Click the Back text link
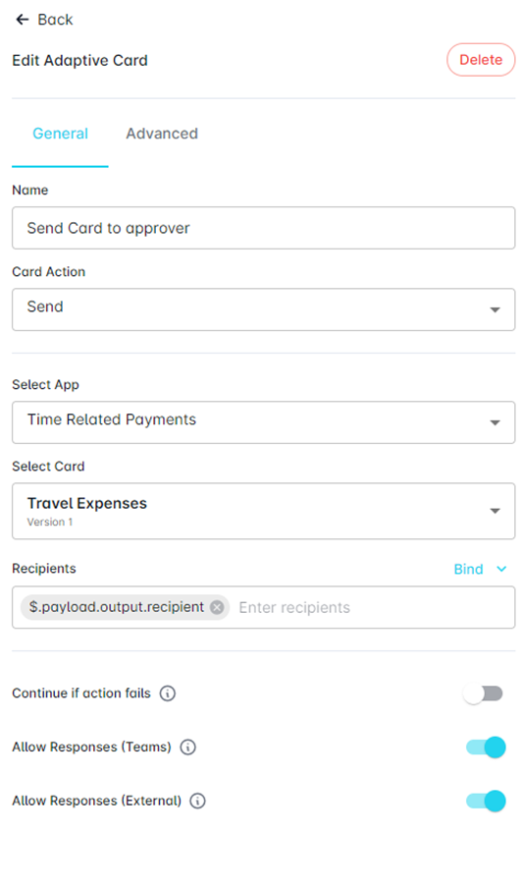Screen dimensions: 522x889 point(55,20)
